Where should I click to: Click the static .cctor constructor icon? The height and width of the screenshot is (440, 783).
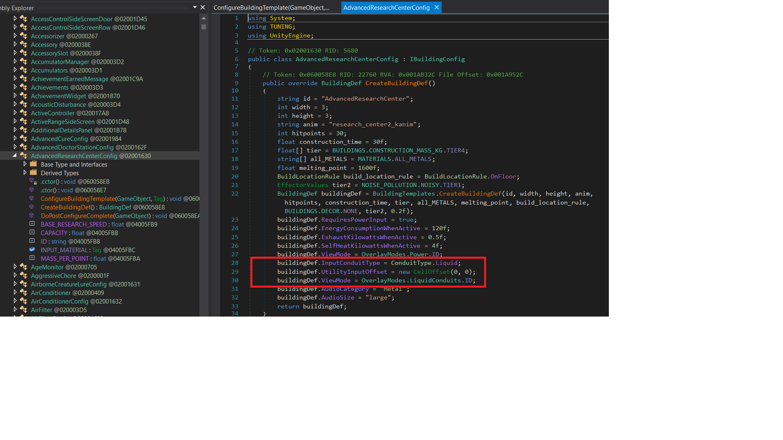point(33,181)
